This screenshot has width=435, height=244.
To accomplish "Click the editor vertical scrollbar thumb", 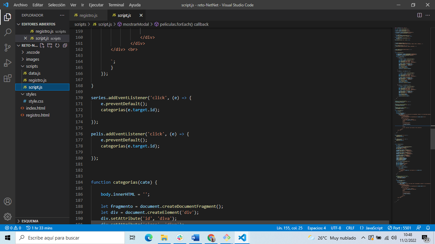I will point(433,139).
